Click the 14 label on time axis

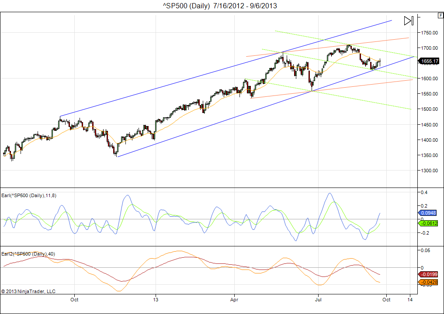point(410,300)
